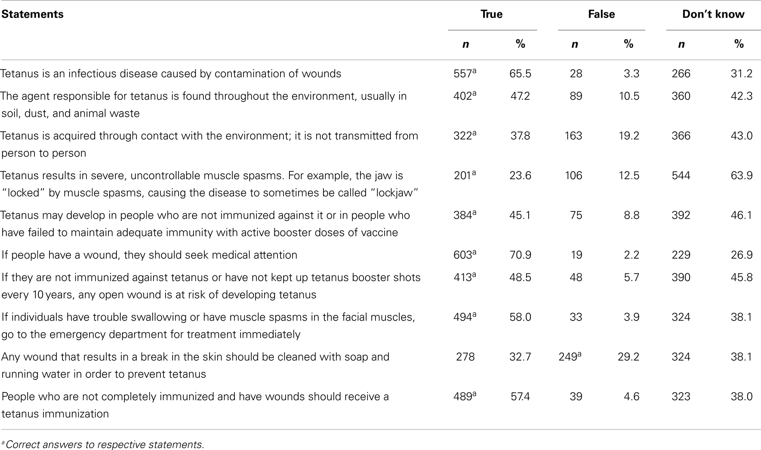The width and height of the screenshot is (761, 450).
Task: Select the 163 False count
Action: 573,136
